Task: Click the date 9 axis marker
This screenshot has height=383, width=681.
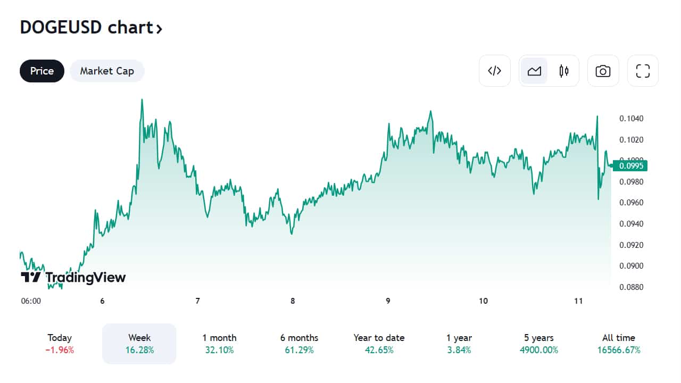Action: [x=388, y=301]
